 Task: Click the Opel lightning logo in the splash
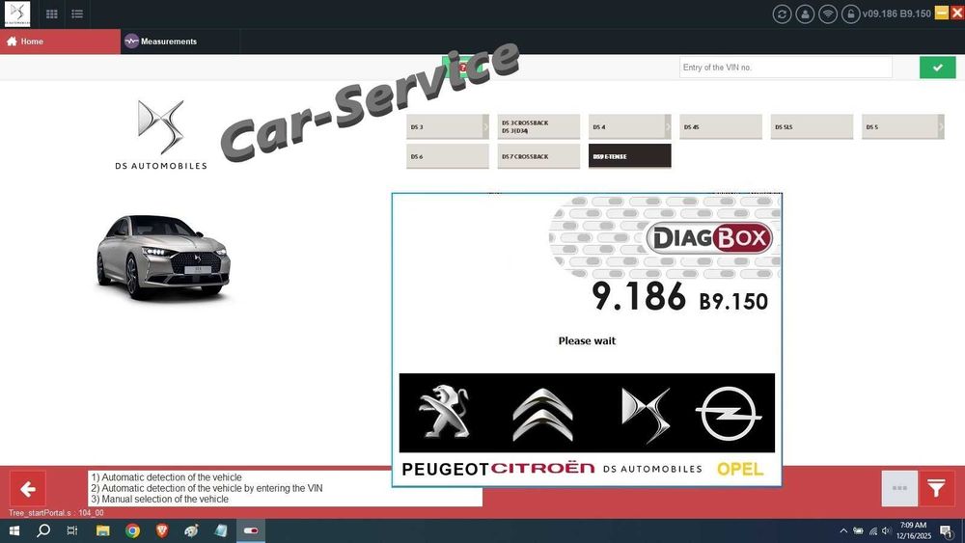coord(728,414)
